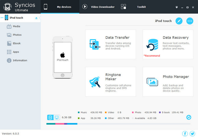This screenshot has width=198, height=138.
Task: Click the Photo pink color swatch
Action: 133,112
